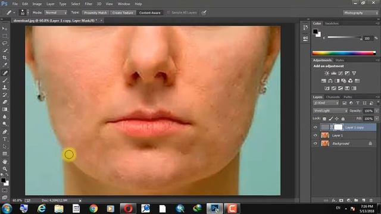Switch to the Swatches tab

coord(332,23)
